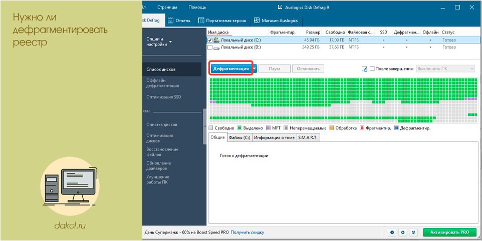
Task: Click 'Готов к дефрагментации' status text
Action: pyautogui.click(x=245, y=156)
